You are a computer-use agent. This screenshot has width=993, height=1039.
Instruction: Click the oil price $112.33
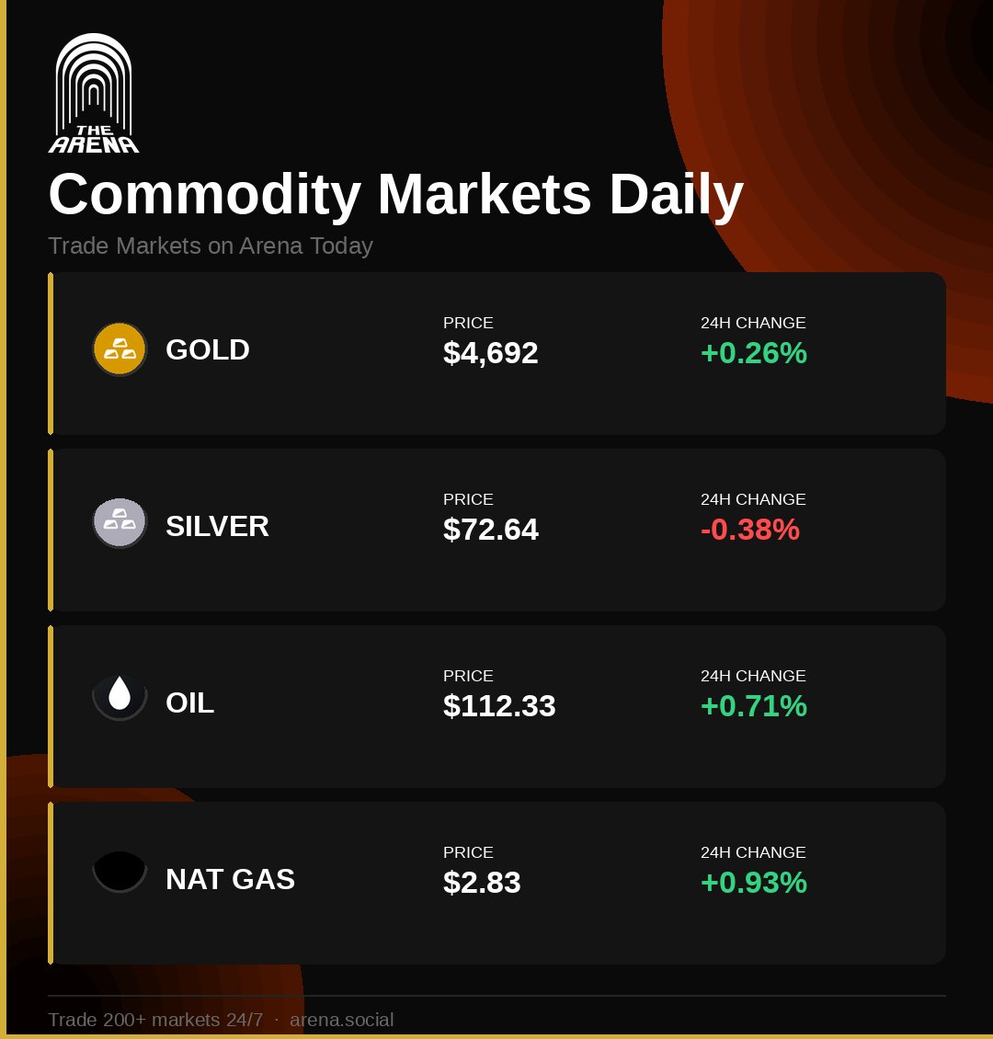[499, 706]
